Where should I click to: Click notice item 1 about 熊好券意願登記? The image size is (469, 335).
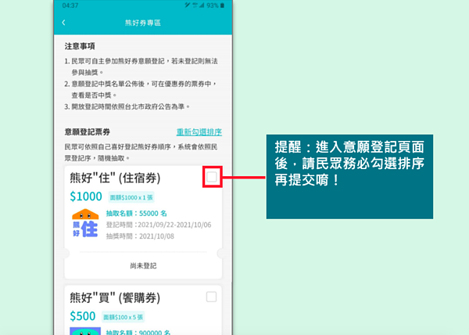pyautogui.click(x=141, y=67)
